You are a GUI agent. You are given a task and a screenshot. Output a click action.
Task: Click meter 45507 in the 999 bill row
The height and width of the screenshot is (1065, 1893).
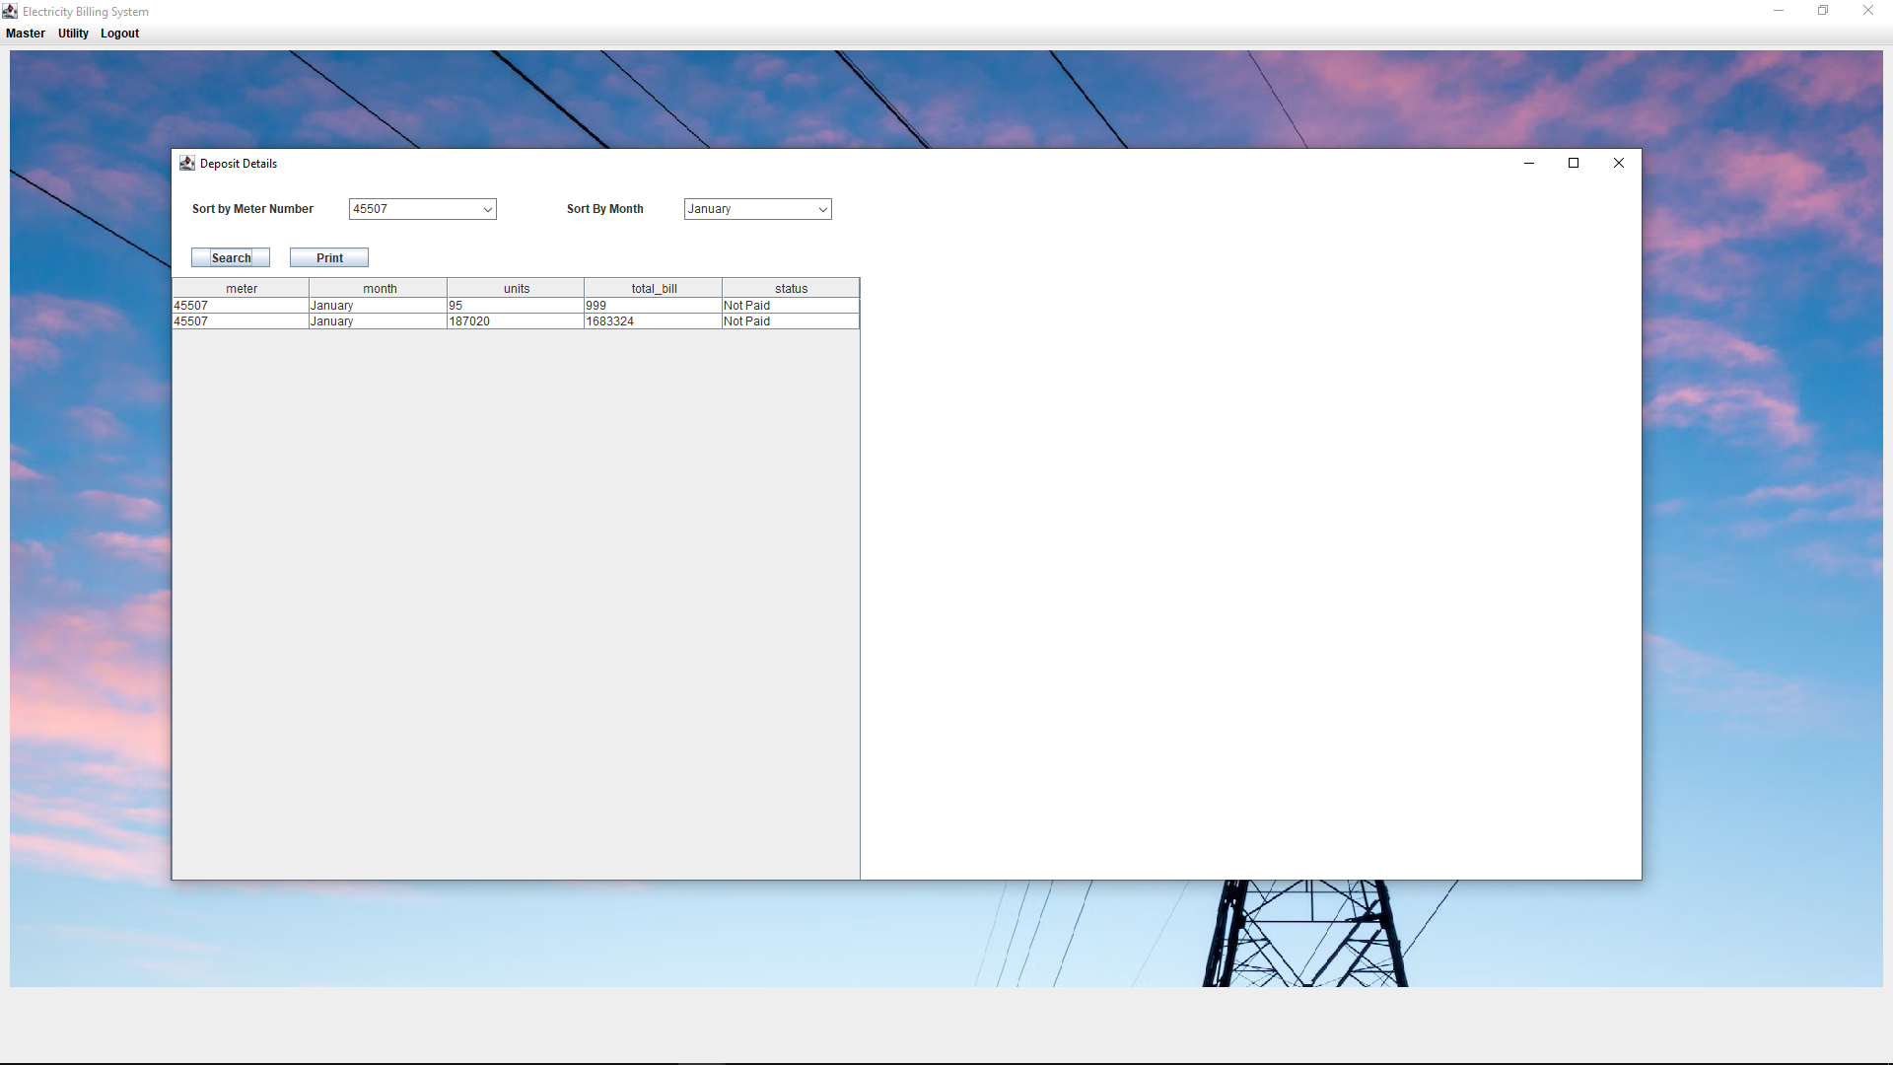click(241, 306)
